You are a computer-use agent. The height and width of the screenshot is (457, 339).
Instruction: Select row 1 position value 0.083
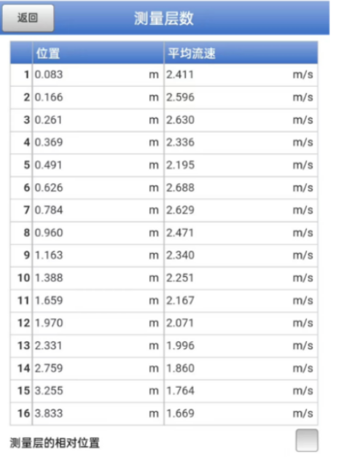pos(49,74)
